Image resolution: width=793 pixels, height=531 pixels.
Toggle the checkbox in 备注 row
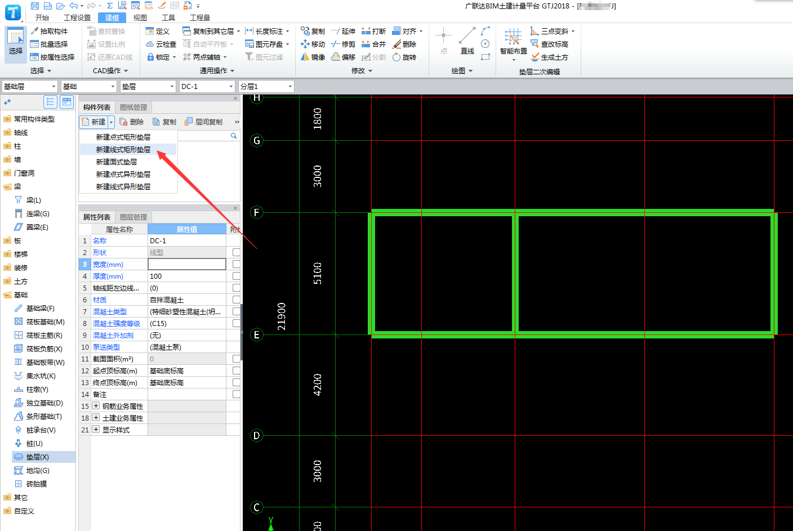point(237,394)
